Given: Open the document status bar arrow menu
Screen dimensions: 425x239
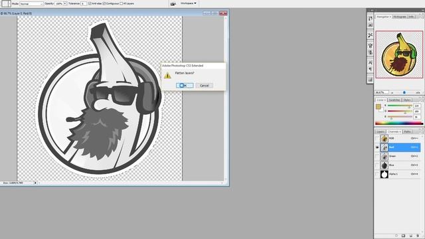Looking at the screenshot, I should [x=35, y=183].
